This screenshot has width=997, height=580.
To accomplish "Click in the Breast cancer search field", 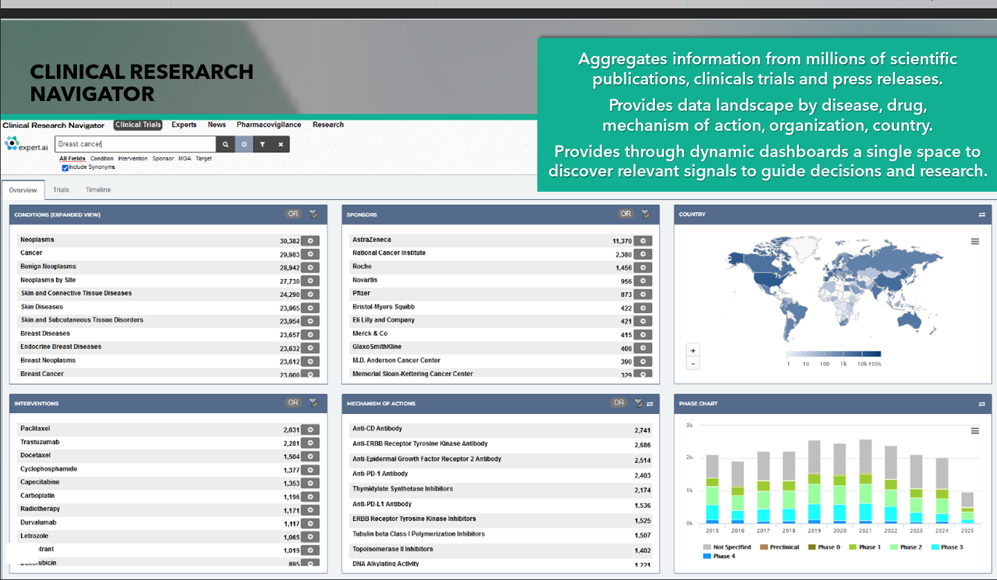I will click(x=136, y=144).
